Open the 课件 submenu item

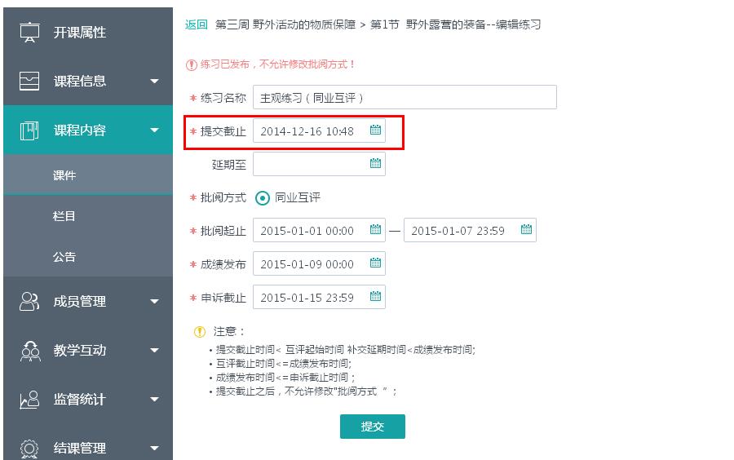click(x=64, y=175)
